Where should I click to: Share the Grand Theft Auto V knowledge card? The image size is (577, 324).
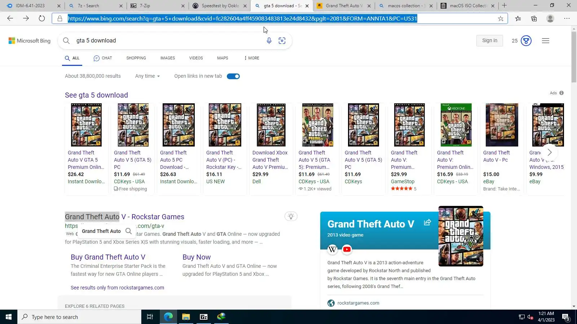point(427,222)
